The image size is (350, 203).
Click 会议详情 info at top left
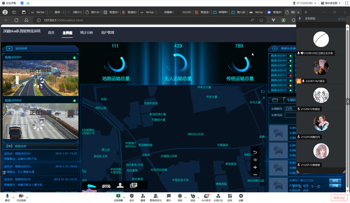click(9, 3)
